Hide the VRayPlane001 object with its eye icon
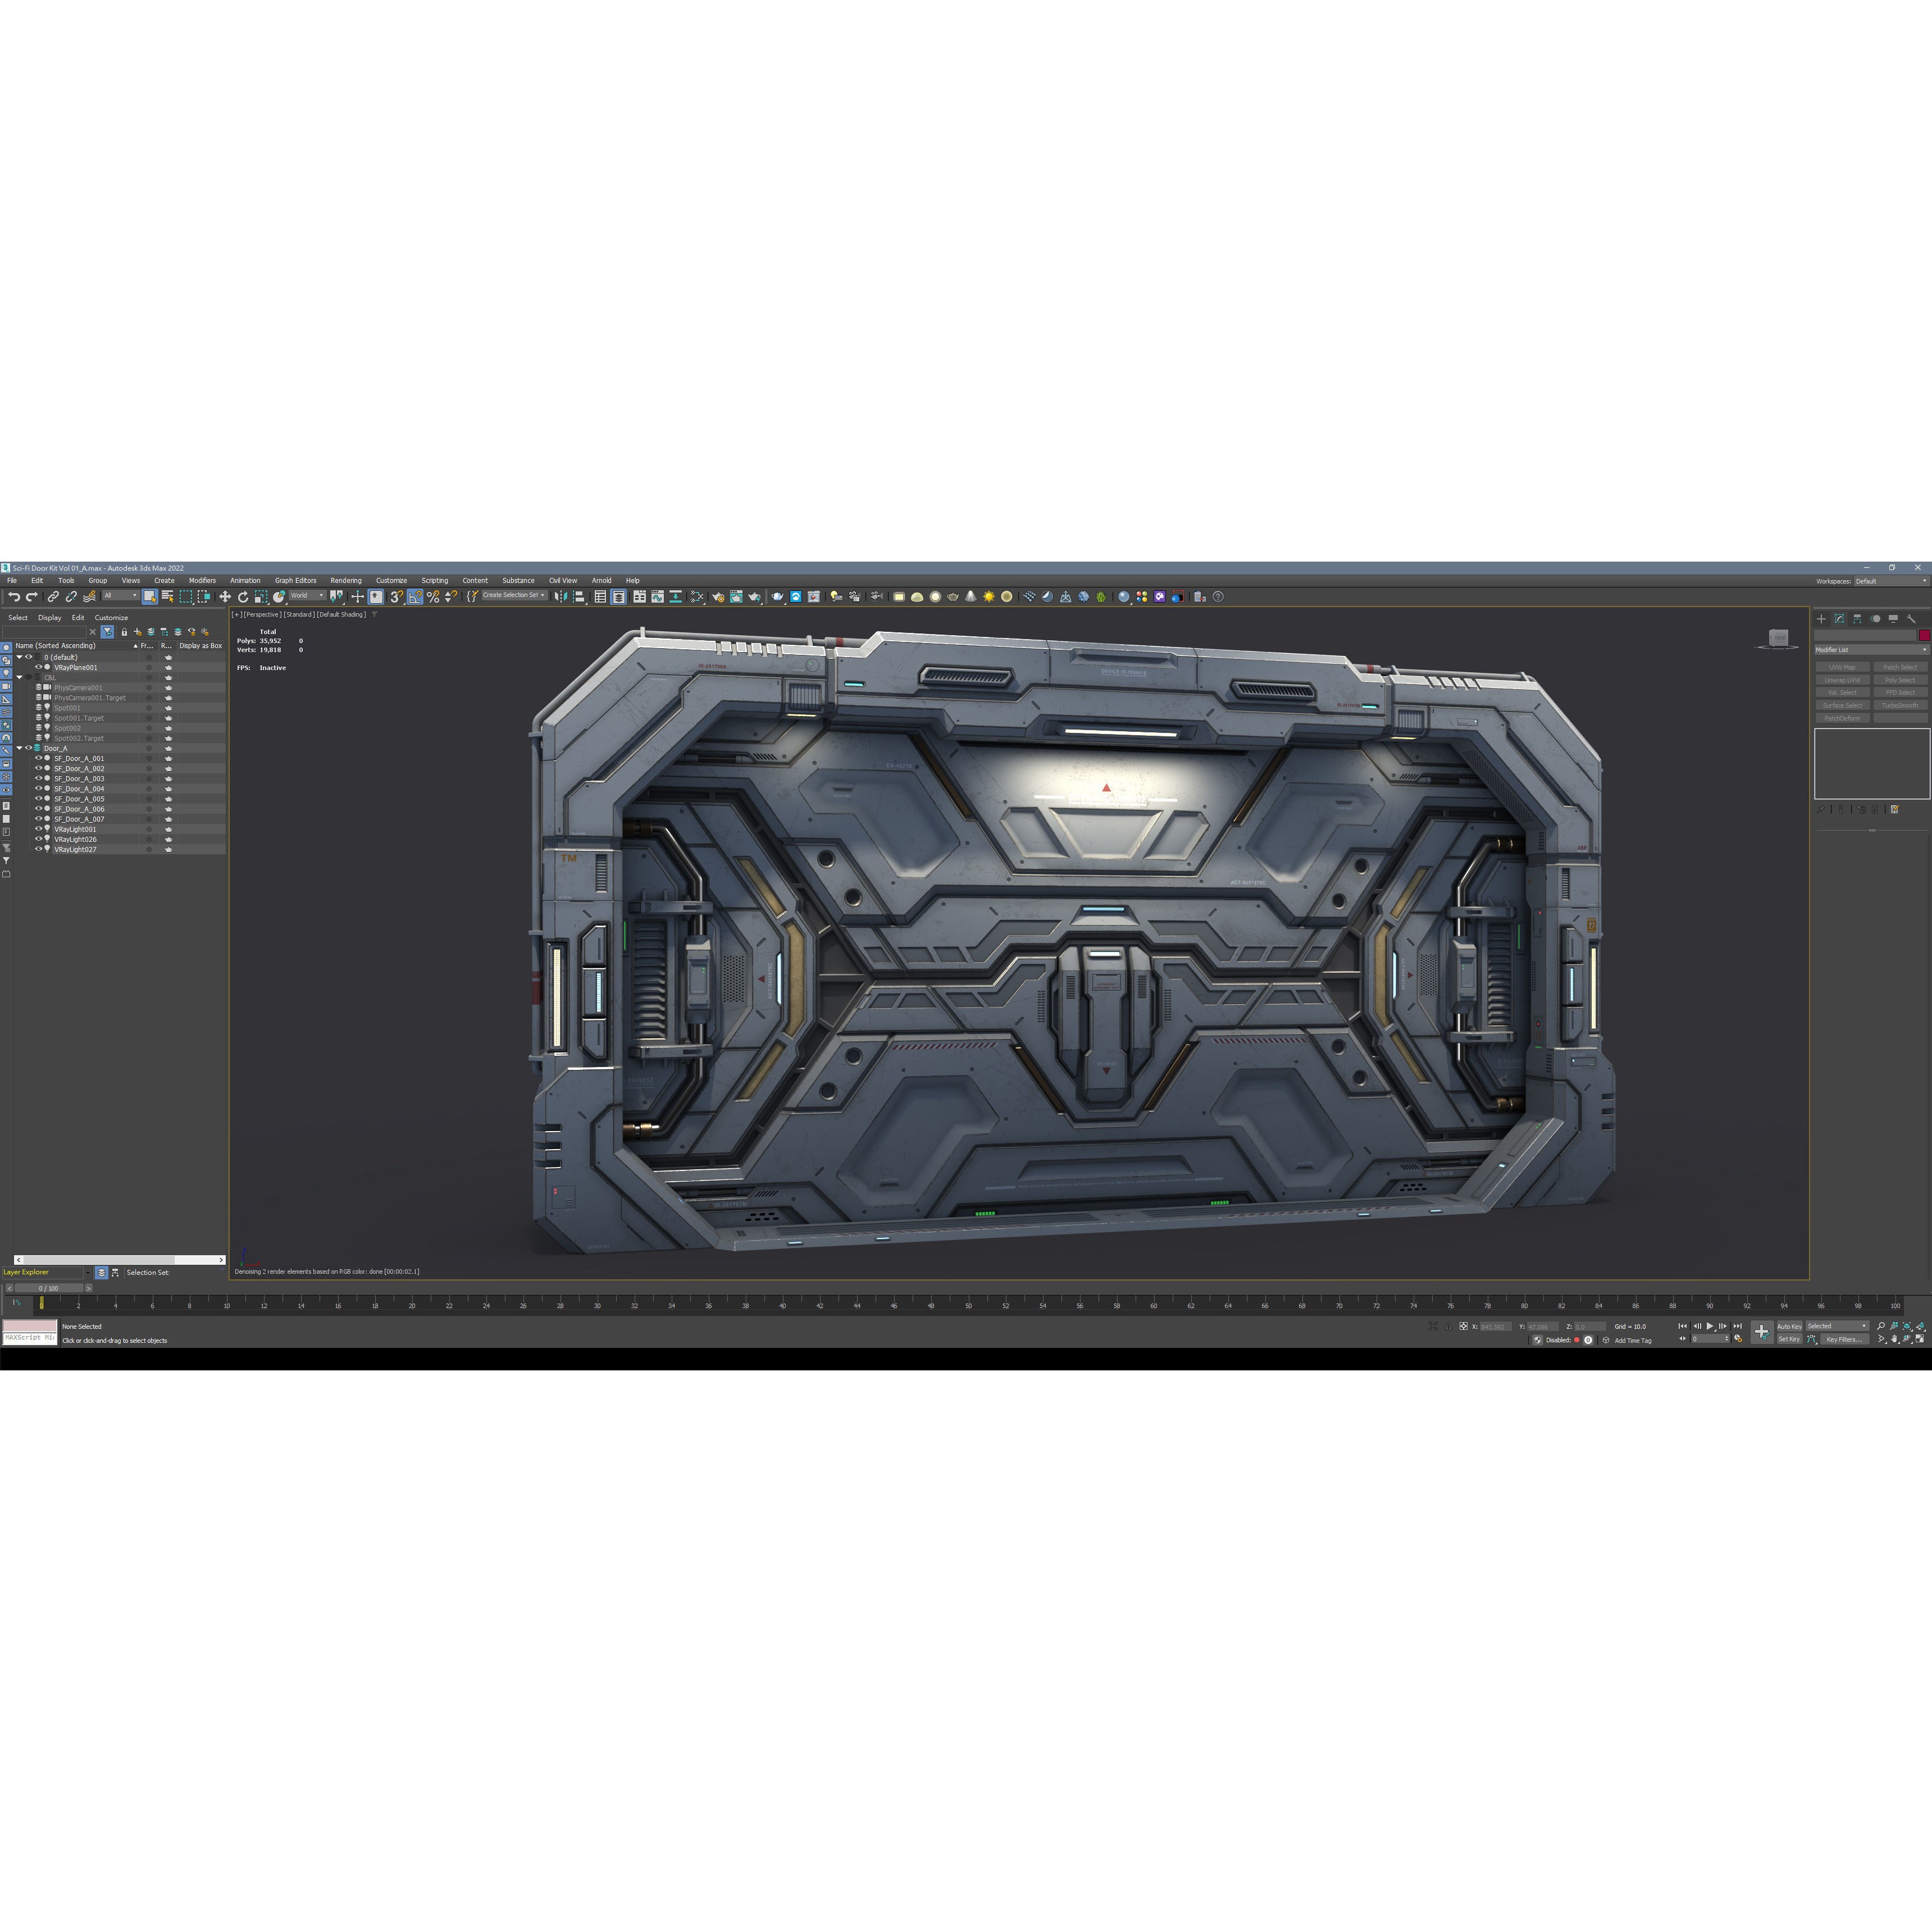Screen dimensions: 1932x1932 pyautogui.click(x=38, y=667)
